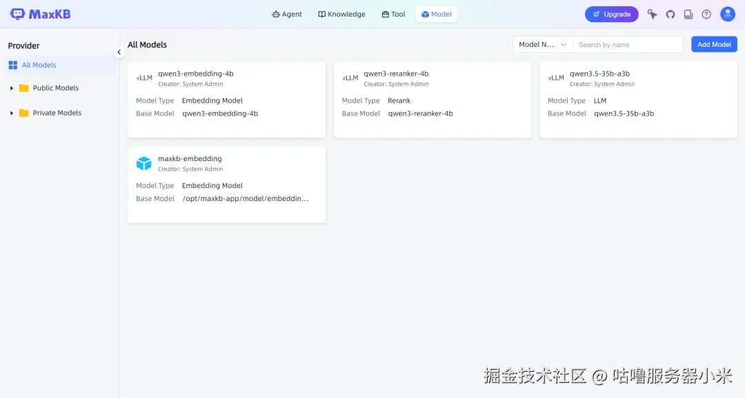Open the user avatar menu
Screen dimensions: 745x398
click(x=728, y=14)
